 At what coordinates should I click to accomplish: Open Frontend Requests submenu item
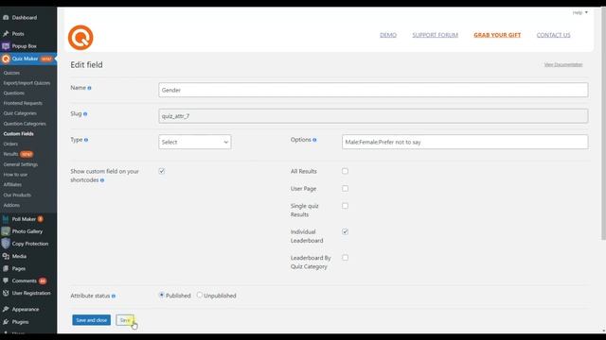click(23, 103)
